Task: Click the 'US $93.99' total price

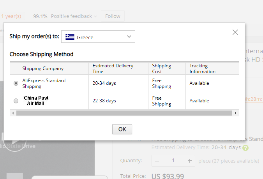Action: point(168,176)
